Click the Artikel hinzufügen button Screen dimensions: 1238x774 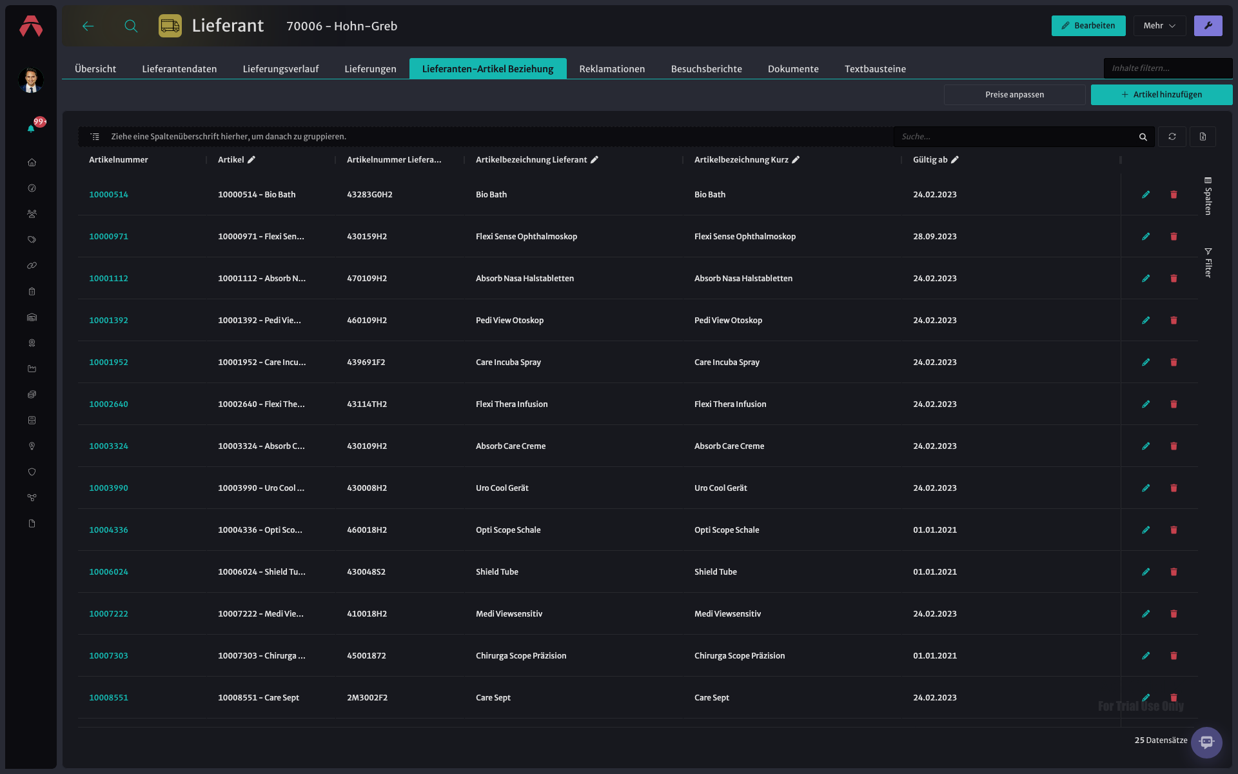(x=1161, y=95)
